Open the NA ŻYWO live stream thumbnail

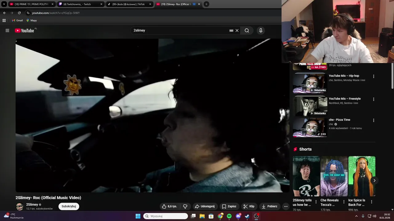[x=310, y=66]
